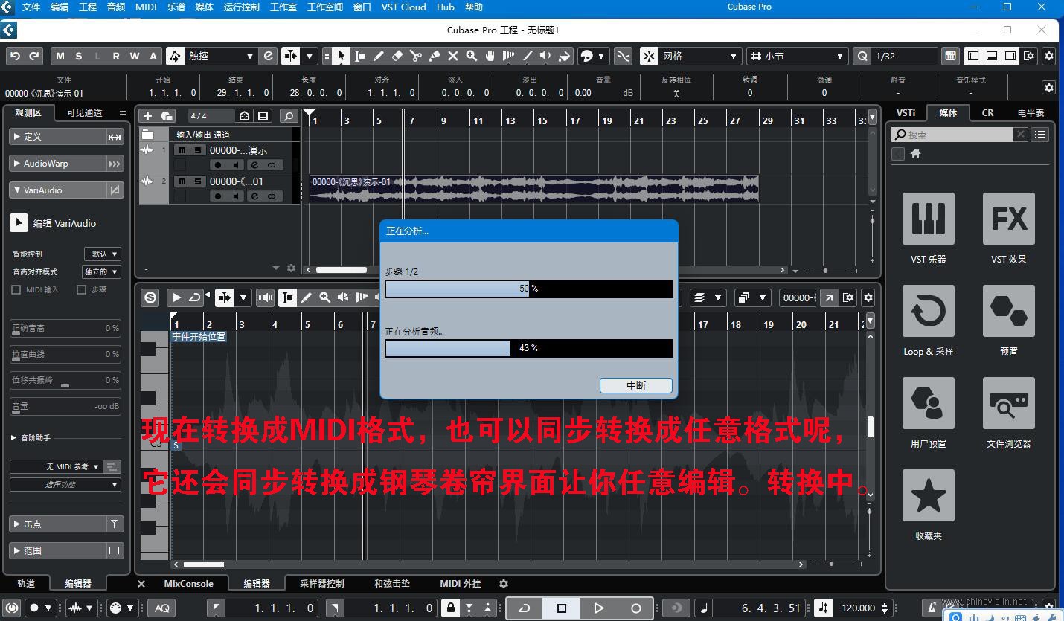This screenshot has height=621, width=1064.
Task: Click the editor Solo S button
Action: (x=151, y=297)
